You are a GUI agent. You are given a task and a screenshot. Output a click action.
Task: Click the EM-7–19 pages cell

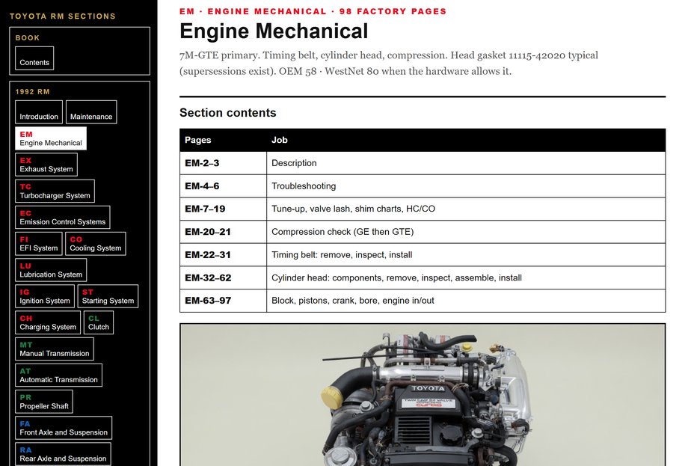point(223,209)
